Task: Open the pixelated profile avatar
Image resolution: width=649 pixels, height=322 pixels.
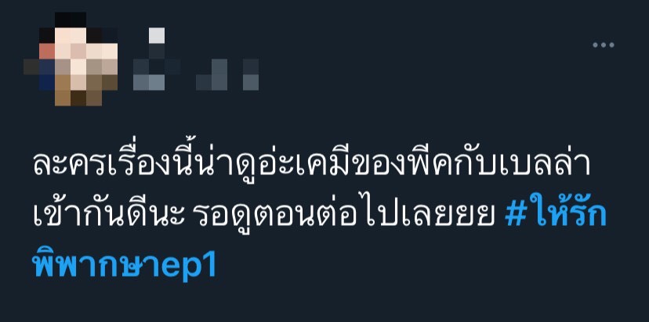Action: [71, 59]
